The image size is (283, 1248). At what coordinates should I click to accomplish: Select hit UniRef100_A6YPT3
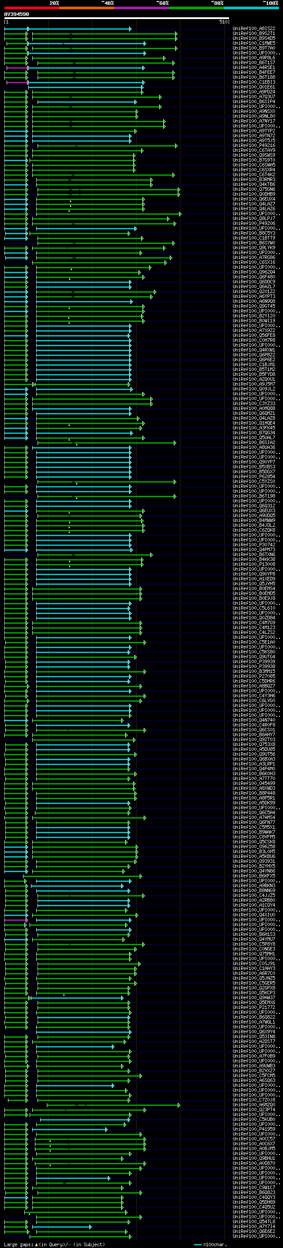(254, 296)
